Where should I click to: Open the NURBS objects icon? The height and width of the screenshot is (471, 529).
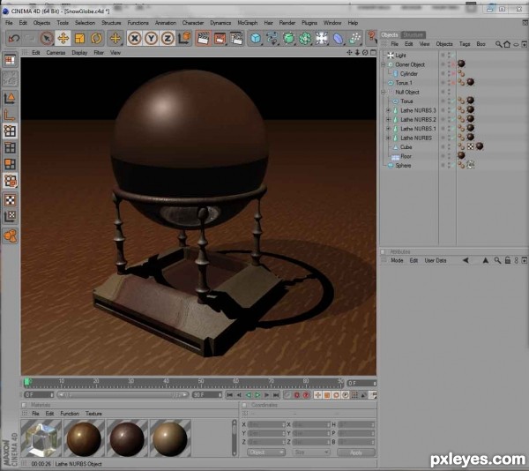(x=288, y=38)
